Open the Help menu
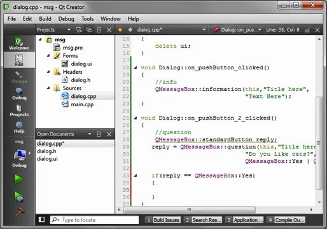The height and width of the screenshot is (229, 327). [133, 19]
